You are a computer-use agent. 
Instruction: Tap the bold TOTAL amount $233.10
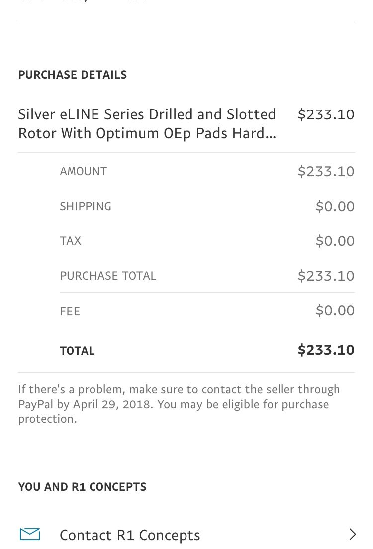click(x=326, y=350)
